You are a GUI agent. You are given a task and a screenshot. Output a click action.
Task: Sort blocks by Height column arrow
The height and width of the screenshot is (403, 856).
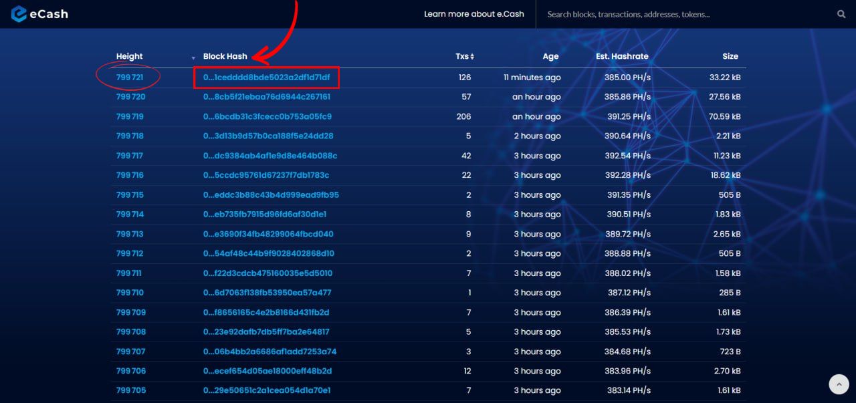(x=193, y=57)
